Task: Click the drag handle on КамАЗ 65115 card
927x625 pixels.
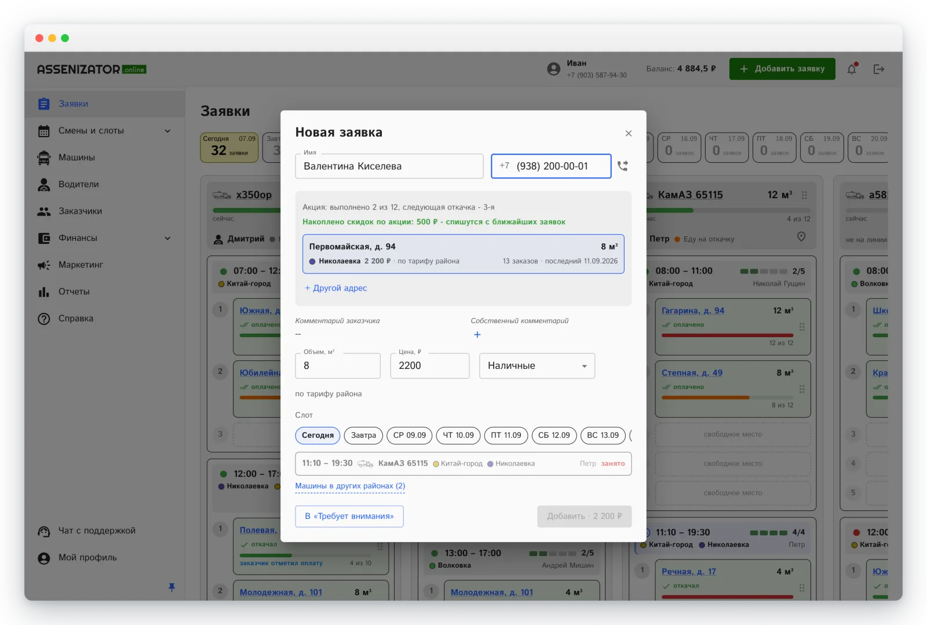Action: pyautogui.click(x=804, y=195)
